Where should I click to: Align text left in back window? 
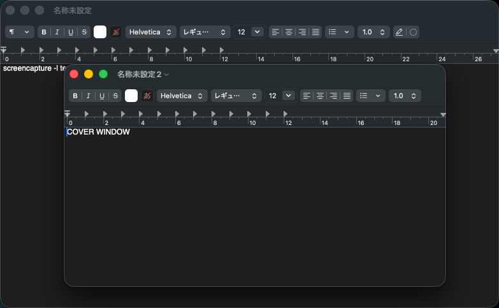point(275,32)
